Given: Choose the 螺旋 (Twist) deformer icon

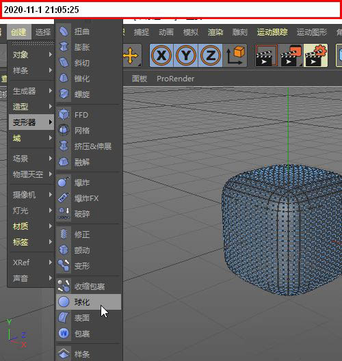Looking at the screenshot, I should [x=64, y=94].
